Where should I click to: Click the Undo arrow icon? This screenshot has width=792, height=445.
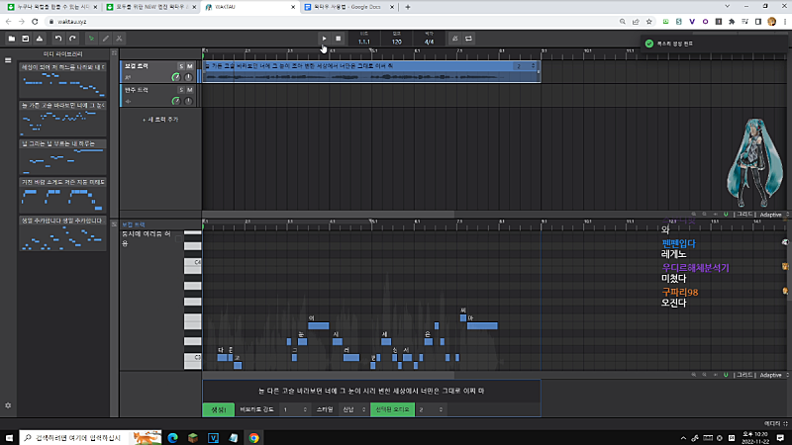point(58,39)
